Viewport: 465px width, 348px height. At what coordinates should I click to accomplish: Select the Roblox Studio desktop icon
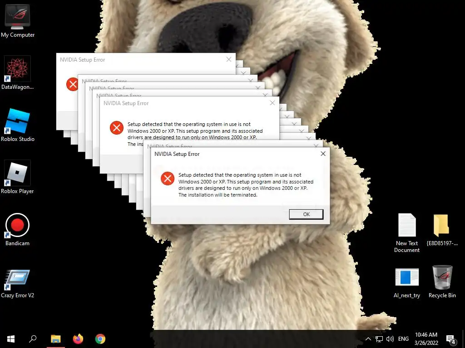click(x=18, y=125)
